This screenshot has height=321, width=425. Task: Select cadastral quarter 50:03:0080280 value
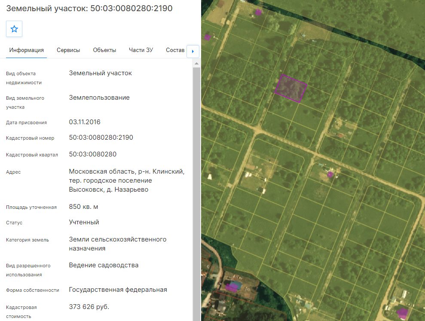coord(93,154)
